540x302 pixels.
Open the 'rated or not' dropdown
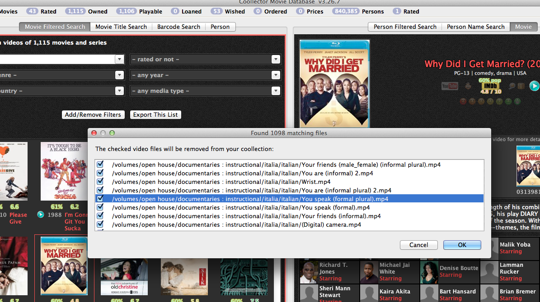[x=205, y=59]
